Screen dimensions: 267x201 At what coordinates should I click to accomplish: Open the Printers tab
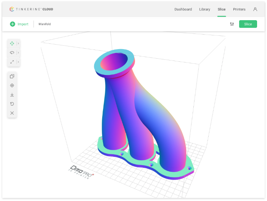point(239,10)
